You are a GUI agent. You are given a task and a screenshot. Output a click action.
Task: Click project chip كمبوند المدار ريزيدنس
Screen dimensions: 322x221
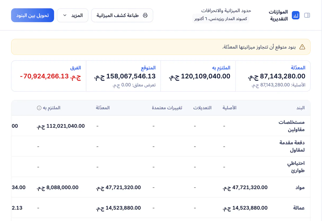coord(221,19)
